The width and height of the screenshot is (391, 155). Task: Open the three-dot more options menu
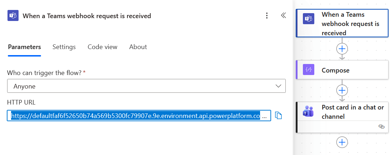tap(267, 16)
